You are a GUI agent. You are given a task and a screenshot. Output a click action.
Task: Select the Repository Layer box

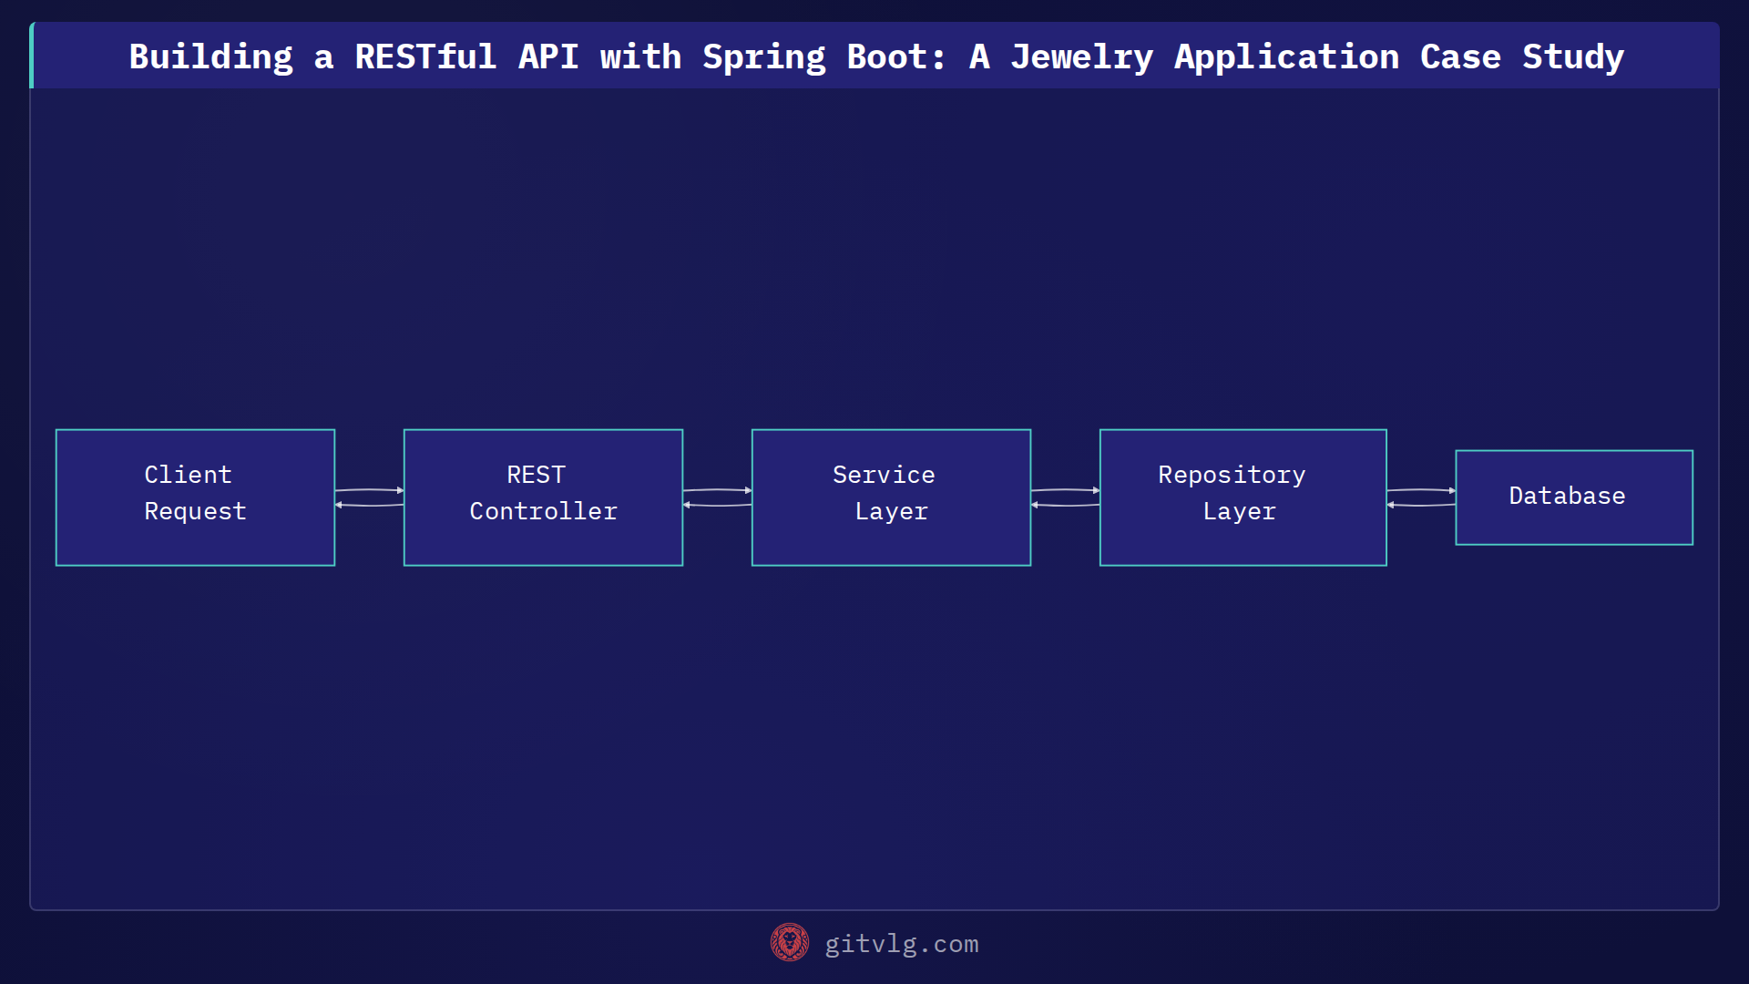point(1243,497)
